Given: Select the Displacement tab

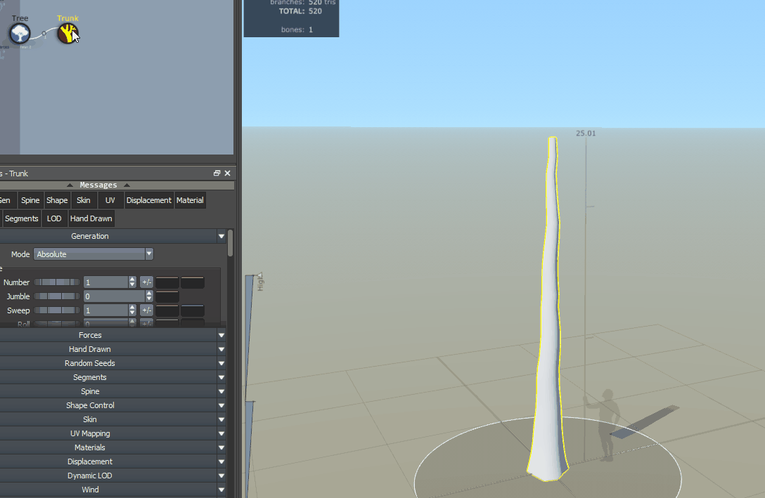Looking at the screenshot, I should point(149,200).
